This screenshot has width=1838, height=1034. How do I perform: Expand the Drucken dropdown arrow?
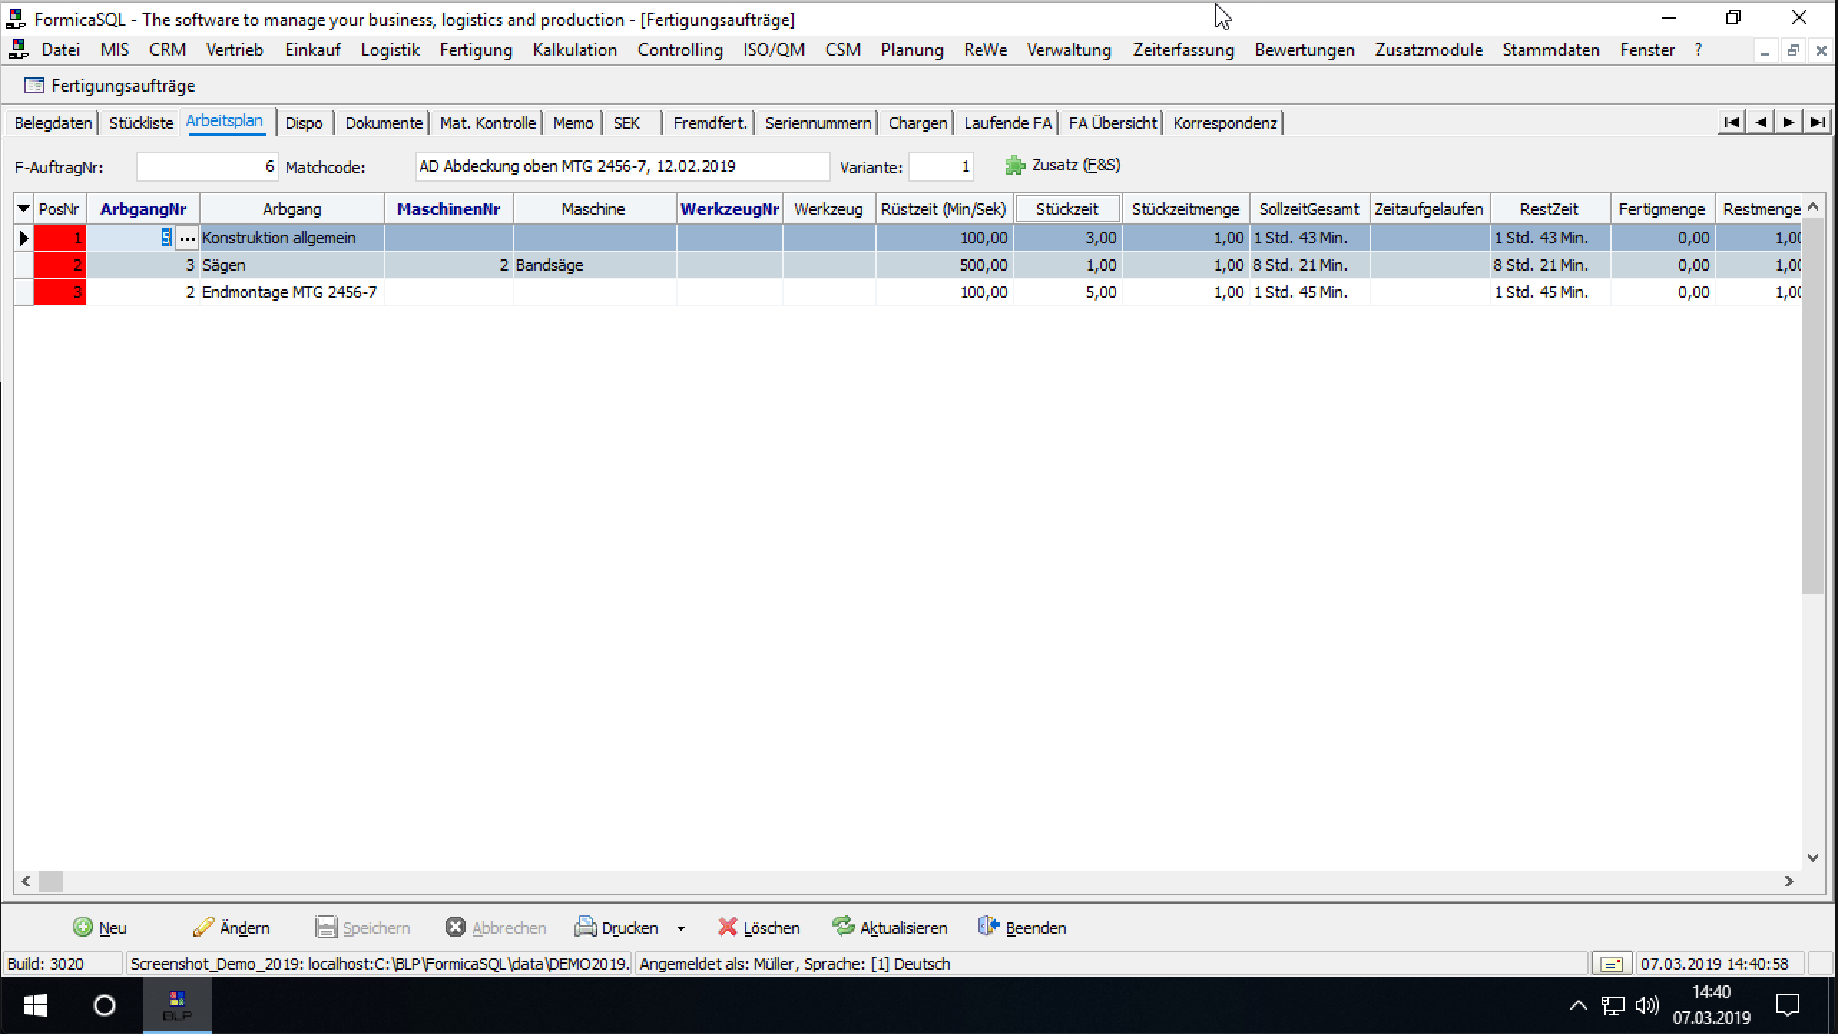click(x=681, y=929)
